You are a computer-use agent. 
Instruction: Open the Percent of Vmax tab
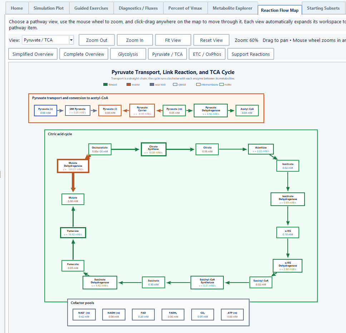pyautogui.click(x=185, y=8)
